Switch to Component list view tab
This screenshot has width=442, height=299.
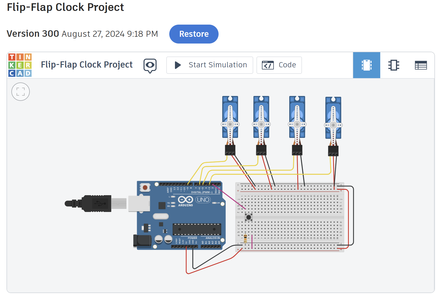click(x=421, y=65)
